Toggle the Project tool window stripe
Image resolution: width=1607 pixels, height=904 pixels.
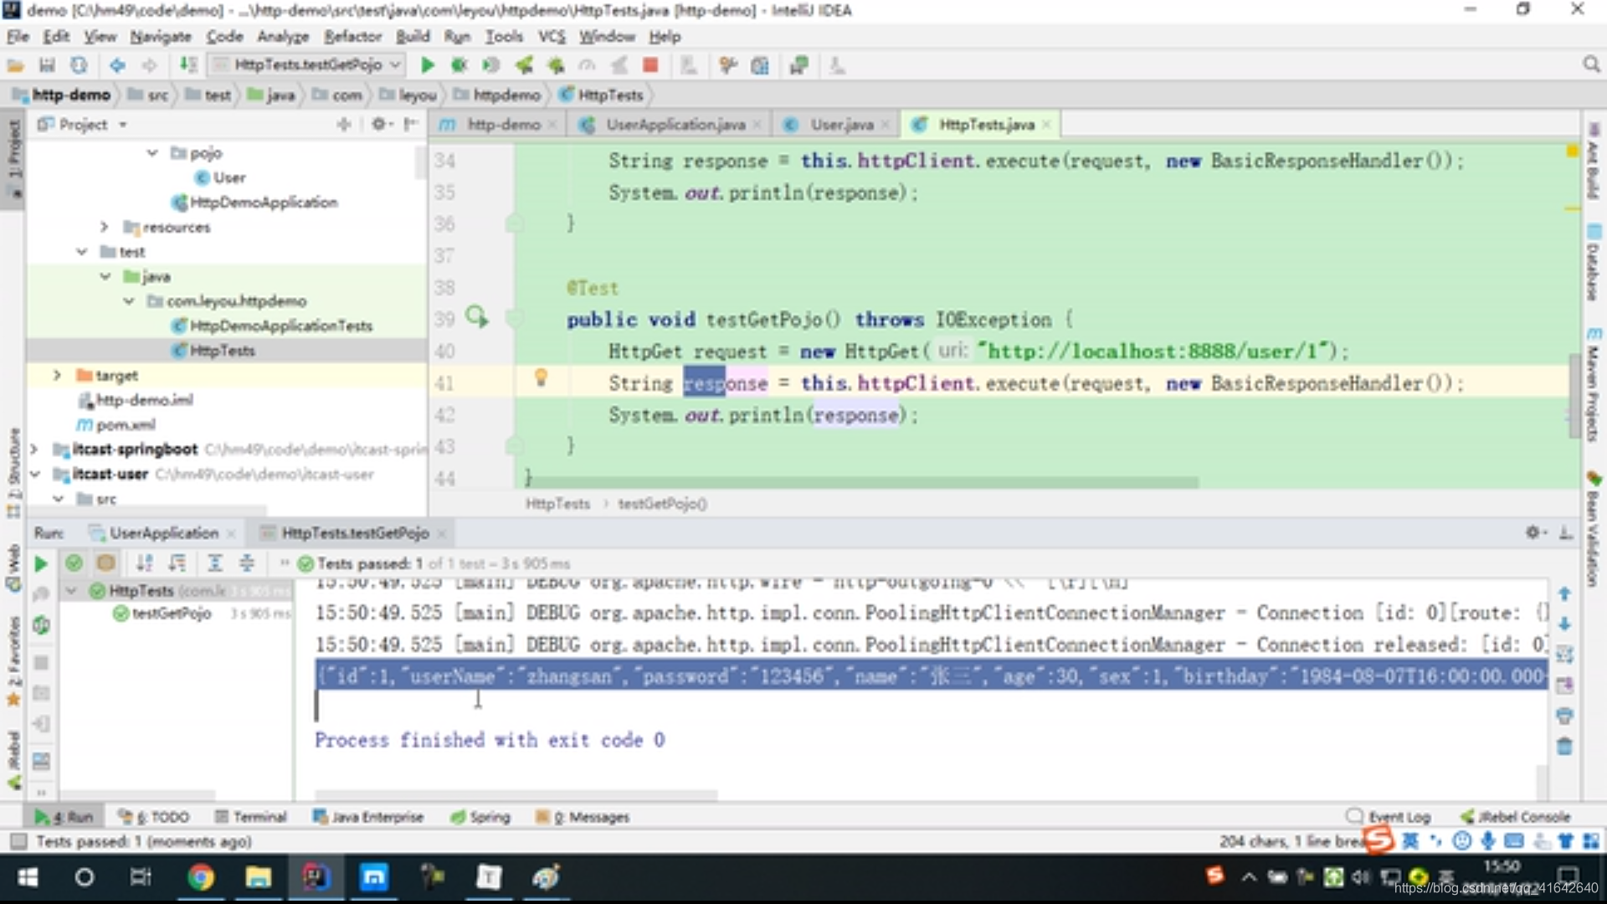point(13,159)
